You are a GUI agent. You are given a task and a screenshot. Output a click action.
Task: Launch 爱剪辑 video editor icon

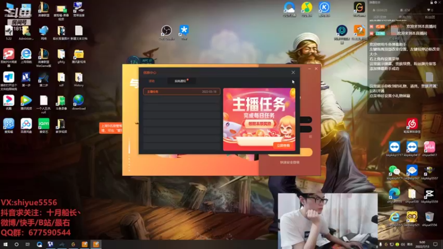pos(8,125)
